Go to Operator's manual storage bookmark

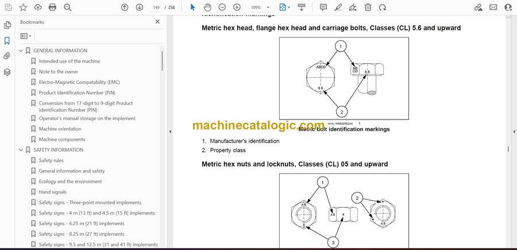coord(87,118)
